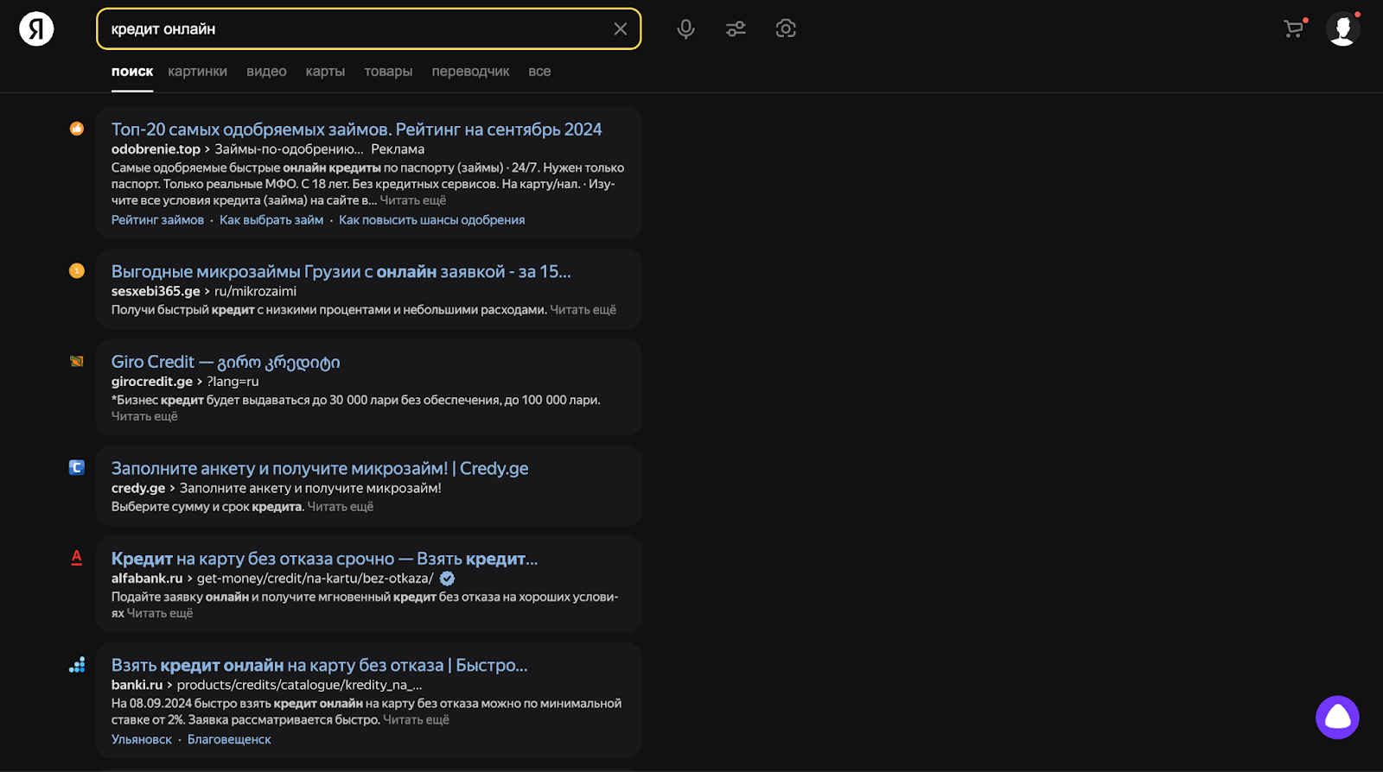Image resolution: width=1383 pixels, height=772 pixels.
Task: Open 'Заполните анкету и получите микрозайм' result
Action: (x=320, y=468)
